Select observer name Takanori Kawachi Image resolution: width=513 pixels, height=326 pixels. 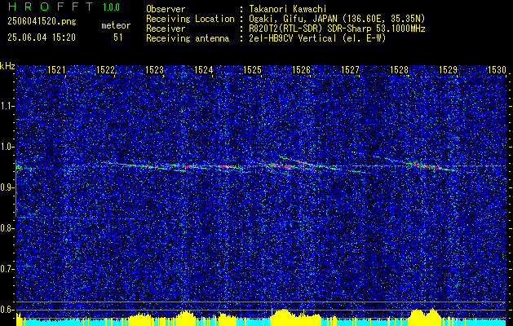pos(288,9)
